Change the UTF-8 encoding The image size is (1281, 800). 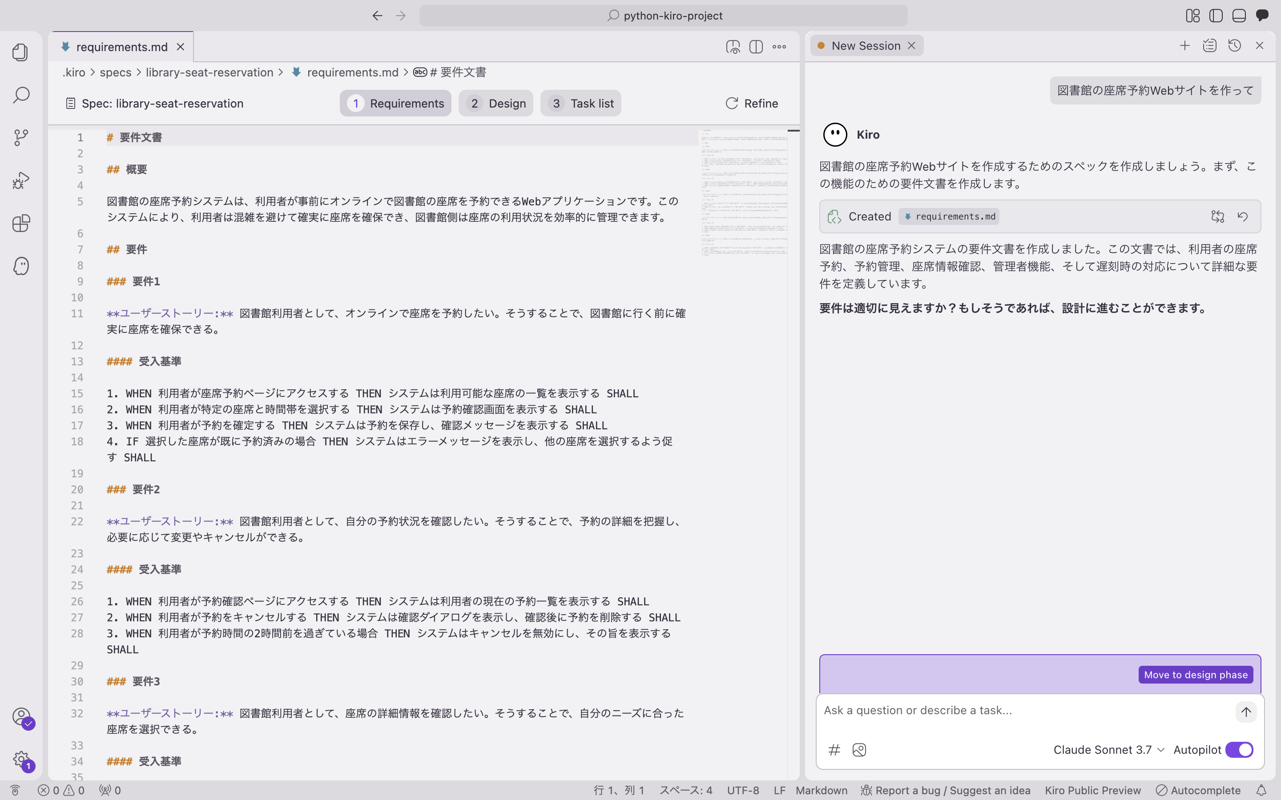click(x=743, y=791)
